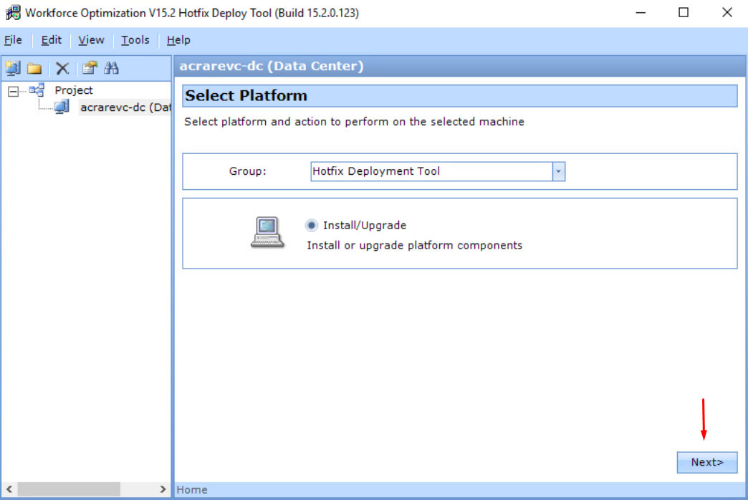The height and width of the screenshot is (500, 748).
Task: Click the Install/Upgrade computer icon
Action: [267, 234]
